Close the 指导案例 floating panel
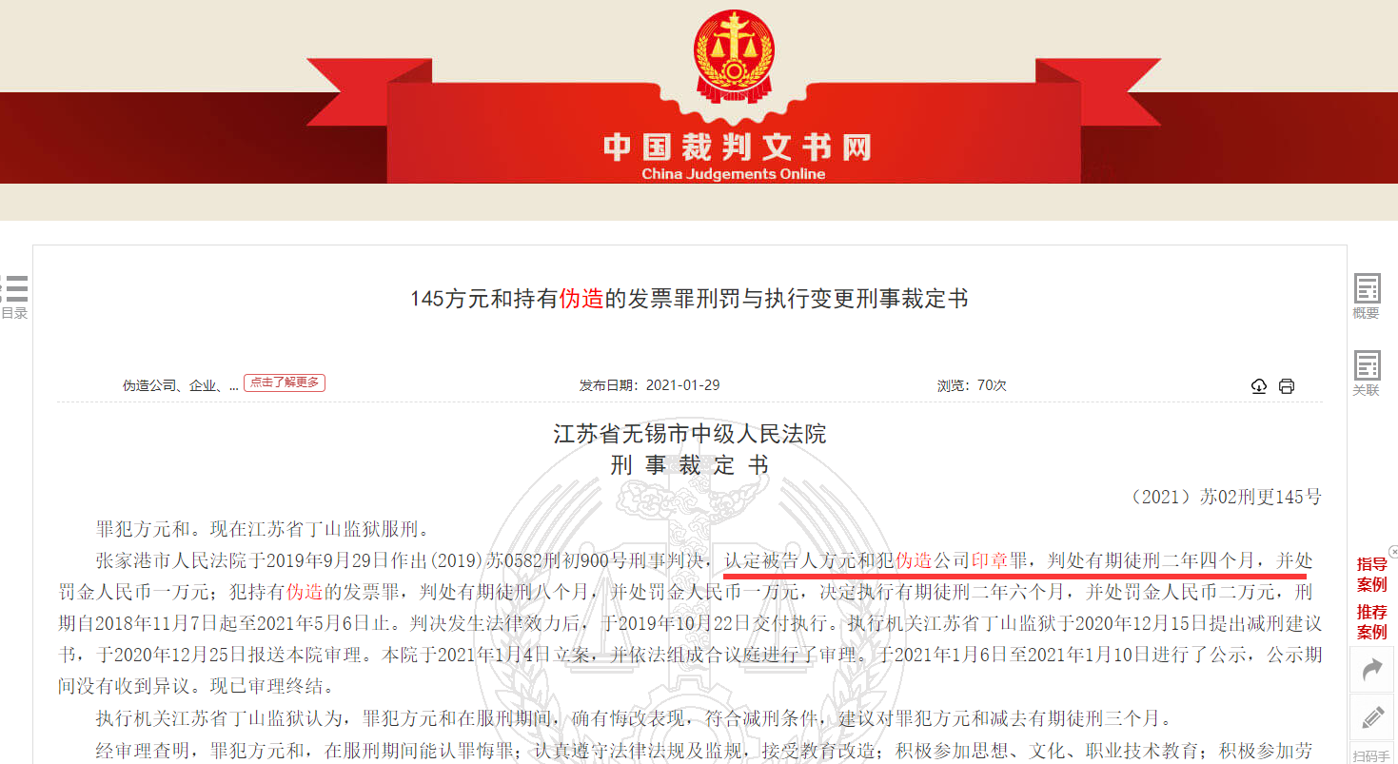1398x764 pixels. [x=1393, y=551]
